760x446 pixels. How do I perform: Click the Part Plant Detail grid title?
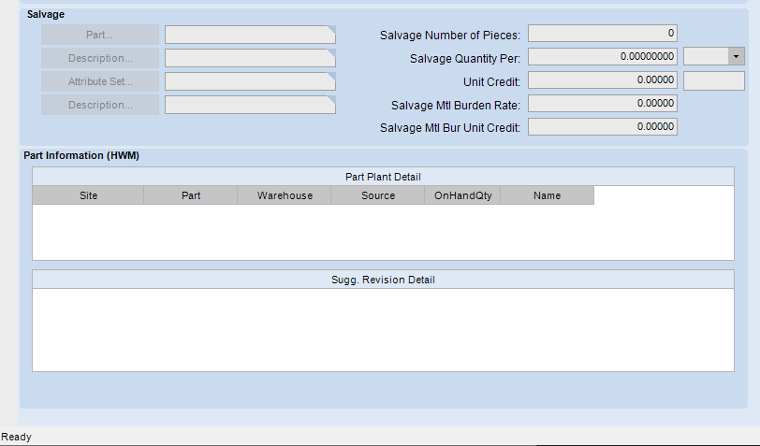point(383,177)
